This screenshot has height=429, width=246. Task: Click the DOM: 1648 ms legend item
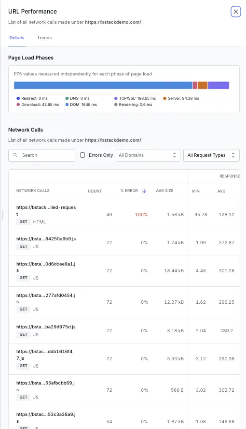(81, 104)
